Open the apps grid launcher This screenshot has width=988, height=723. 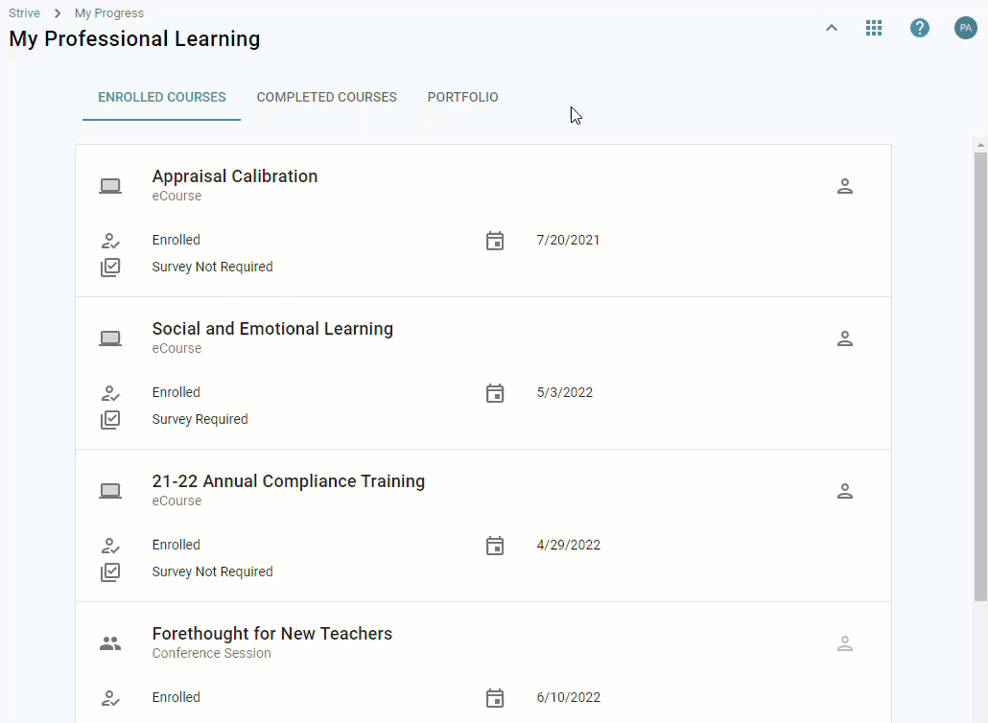(874, 27)
